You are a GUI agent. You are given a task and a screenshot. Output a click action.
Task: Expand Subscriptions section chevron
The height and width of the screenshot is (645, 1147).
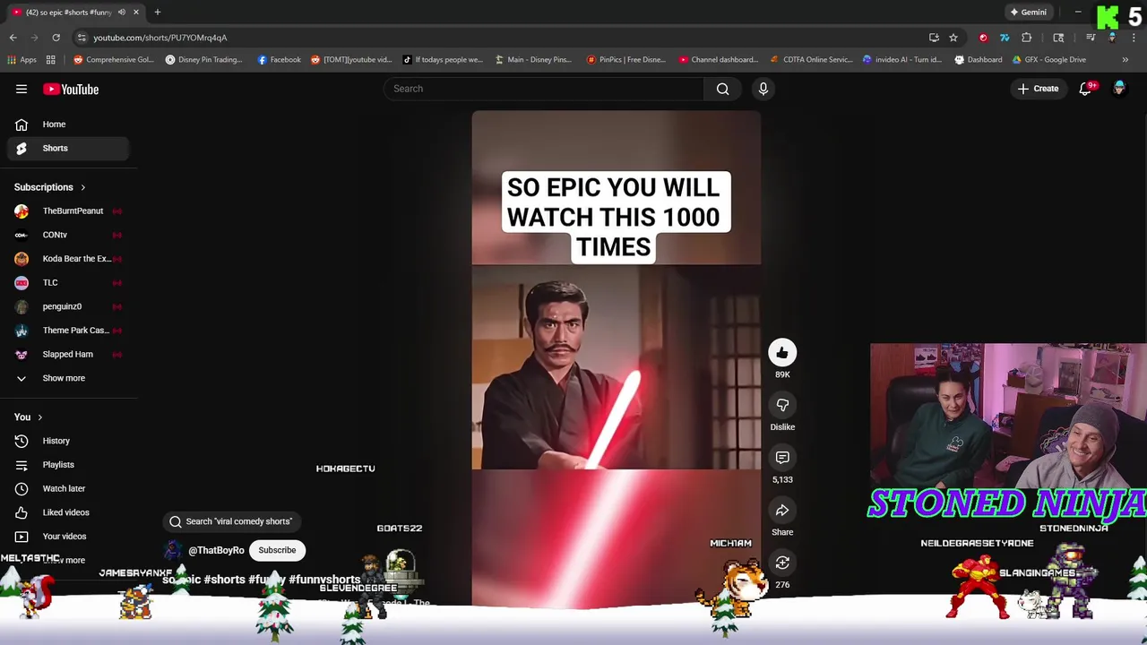(x=82, y=187)
